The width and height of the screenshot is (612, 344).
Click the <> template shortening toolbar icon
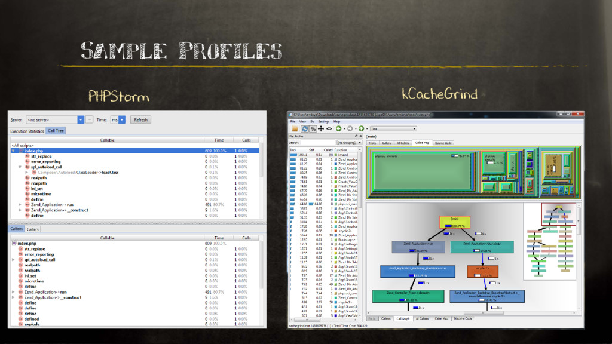tap(329, 129)
